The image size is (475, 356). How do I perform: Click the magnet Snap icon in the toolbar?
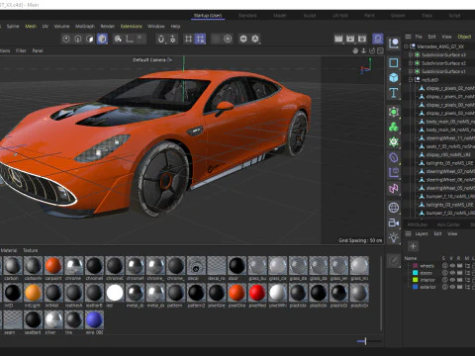pyautogui.click(x=161, y=39)
